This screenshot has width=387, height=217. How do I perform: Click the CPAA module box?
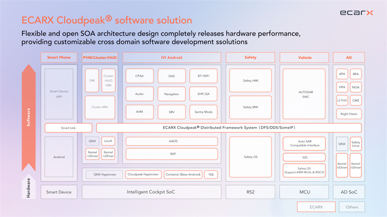[140, 76]
